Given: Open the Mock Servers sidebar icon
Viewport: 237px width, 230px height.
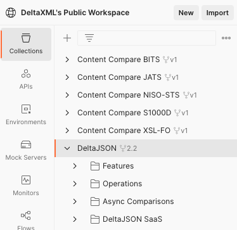Looking at the screenshot, I should tap(26, 150).
